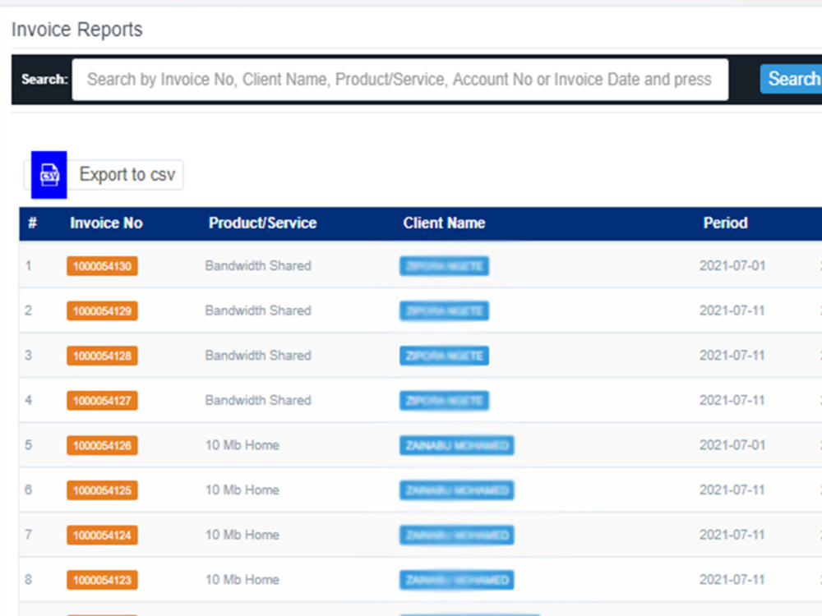This screenshot has height=616, width=822.
Task: Focus the invoice search input field
Action: [400, 80]
